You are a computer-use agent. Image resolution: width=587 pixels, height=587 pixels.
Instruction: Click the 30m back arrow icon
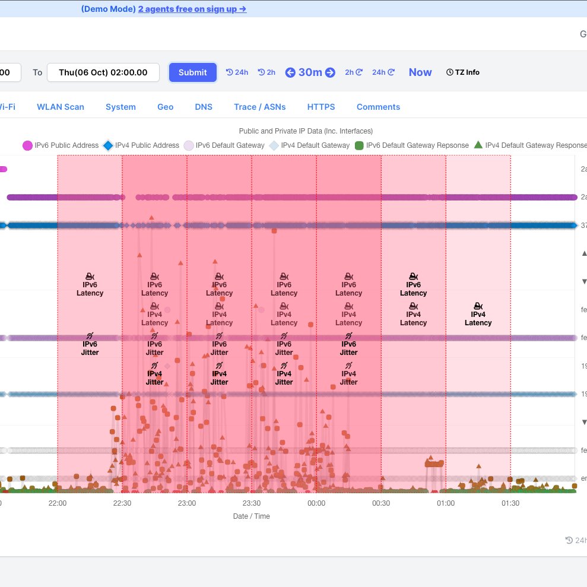coord(290,72)
